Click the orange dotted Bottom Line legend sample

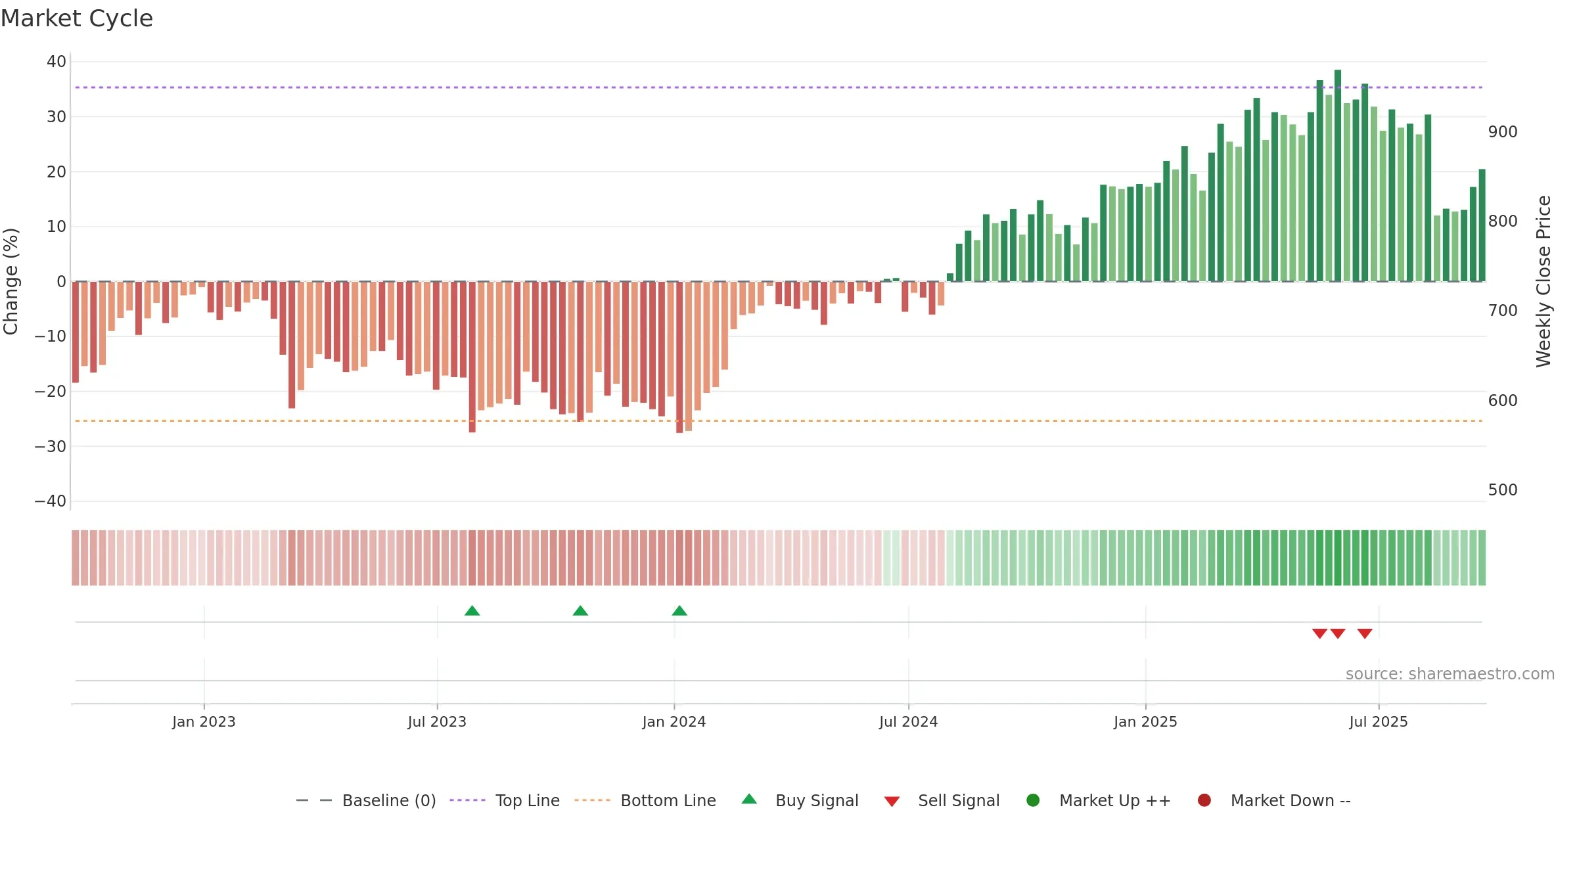click(x=592, y=800)
